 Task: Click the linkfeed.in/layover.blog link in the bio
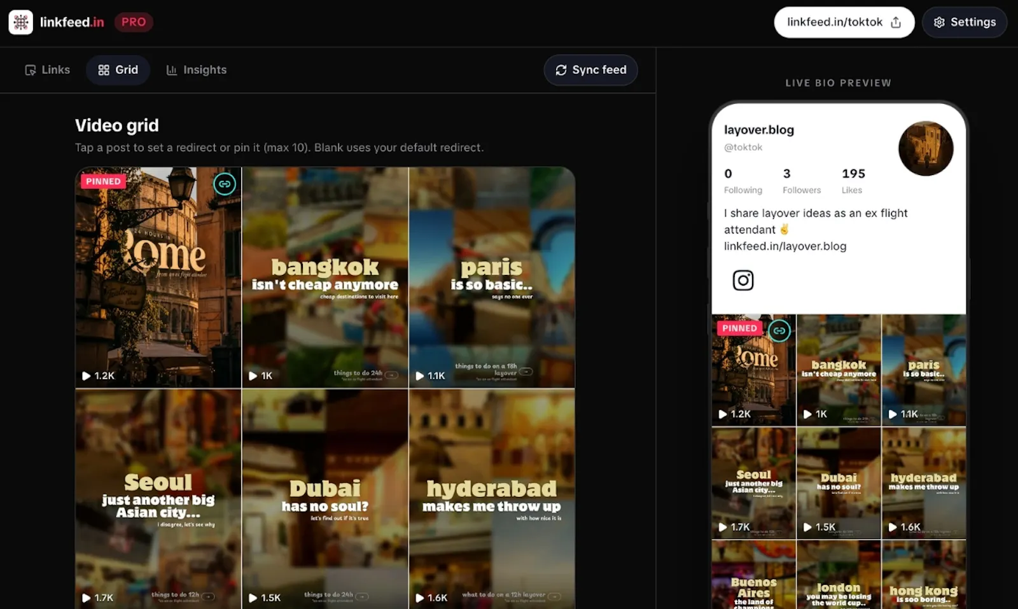pos(785,246)
